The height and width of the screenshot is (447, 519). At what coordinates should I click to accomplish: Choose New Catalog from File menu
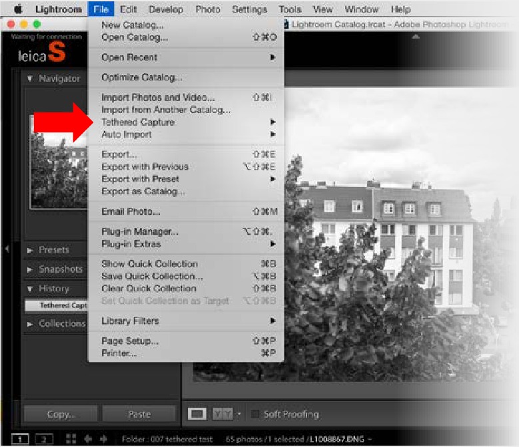pos(186,25)
